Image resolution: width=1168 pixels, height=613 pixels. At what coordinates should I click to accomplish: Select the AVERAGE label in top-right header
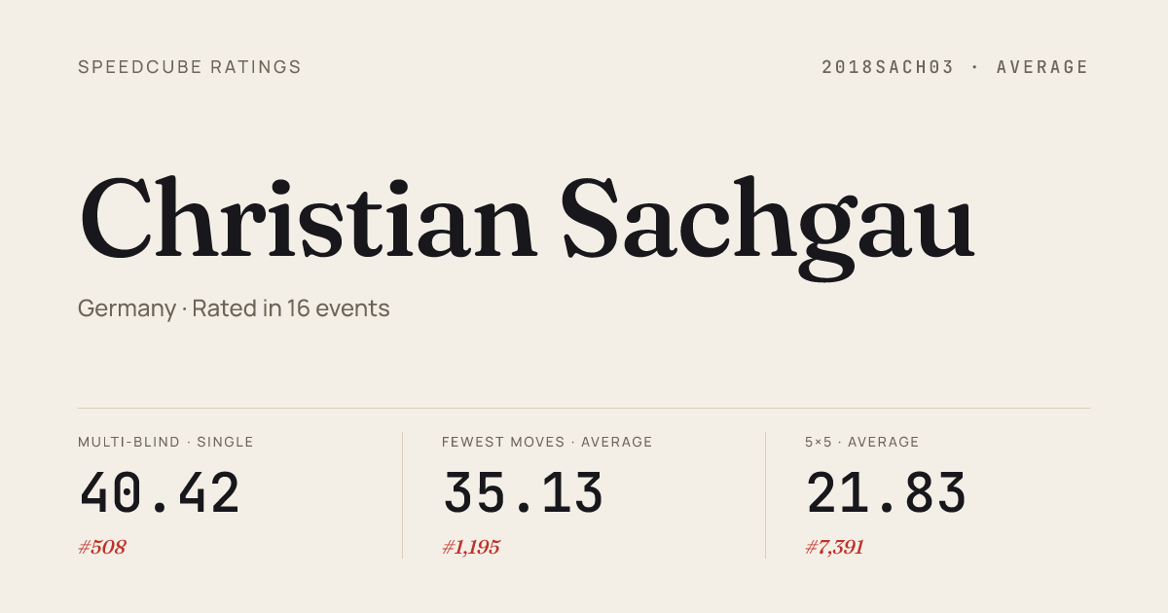(x=1042, y=67)
